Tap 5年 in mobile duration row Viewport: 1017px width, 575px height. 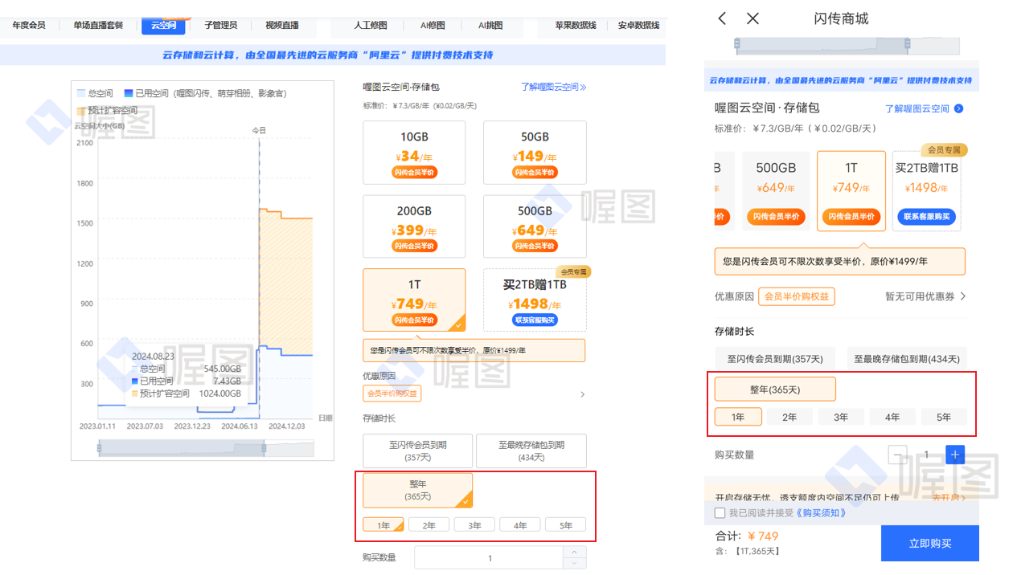(x=944, y=417)
